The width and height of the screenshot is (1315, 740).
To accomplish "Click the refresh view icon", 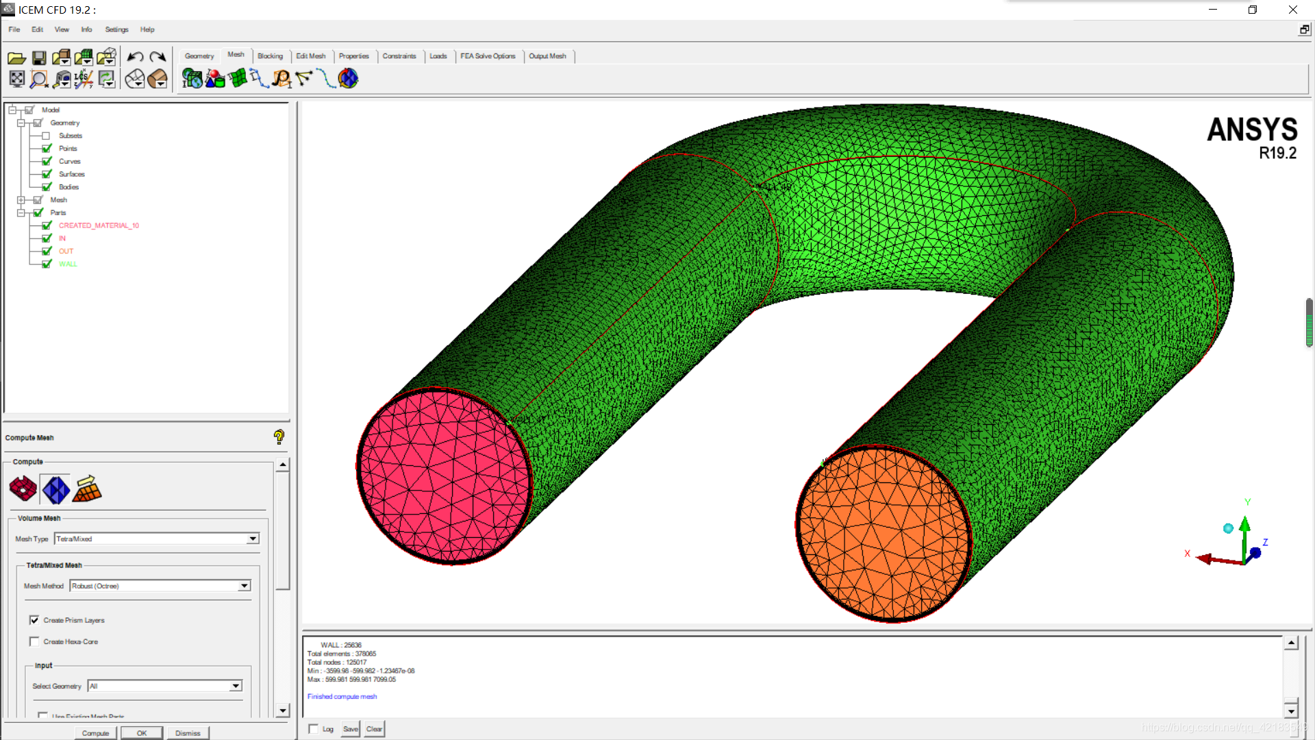I will (x=106, y=79).
